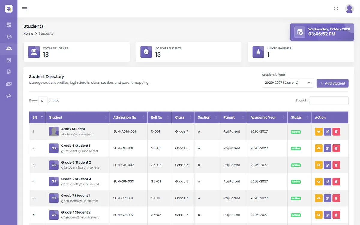Click the name Aarav Student
The width and height of the screenshot is (360, 225).
click(73, 129)
